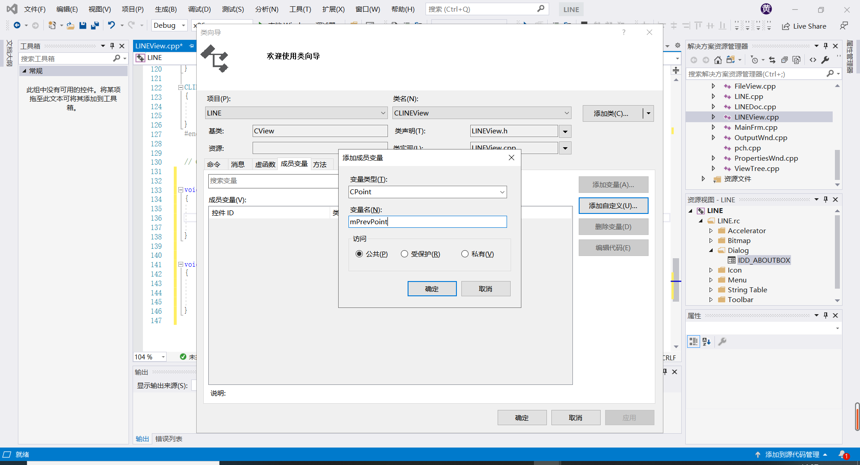Open the 项目(P) menu
The height and width of the screenshot is (465, 860).
pyautogui.click(x=132, y=9)
